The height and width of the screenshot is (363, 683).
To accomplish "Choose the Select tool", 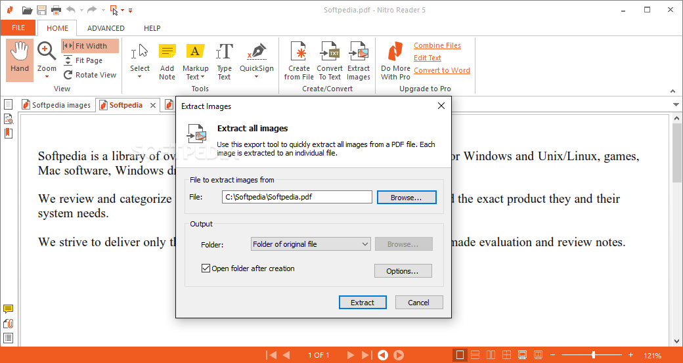I will pos(140,56).
